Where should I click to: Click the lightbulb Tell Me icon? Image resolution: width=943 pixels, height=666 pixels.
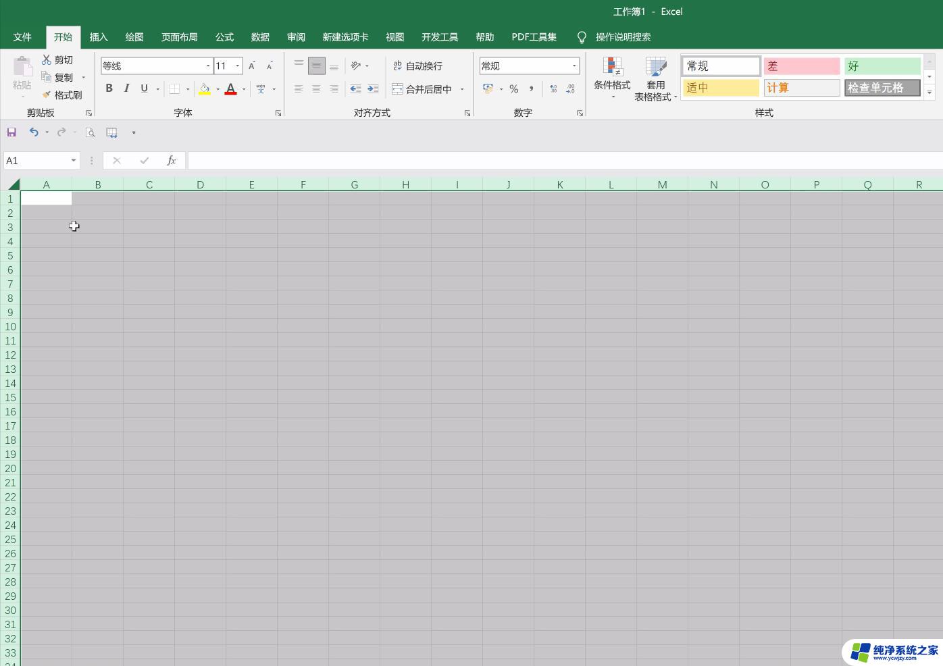point(582,37)
